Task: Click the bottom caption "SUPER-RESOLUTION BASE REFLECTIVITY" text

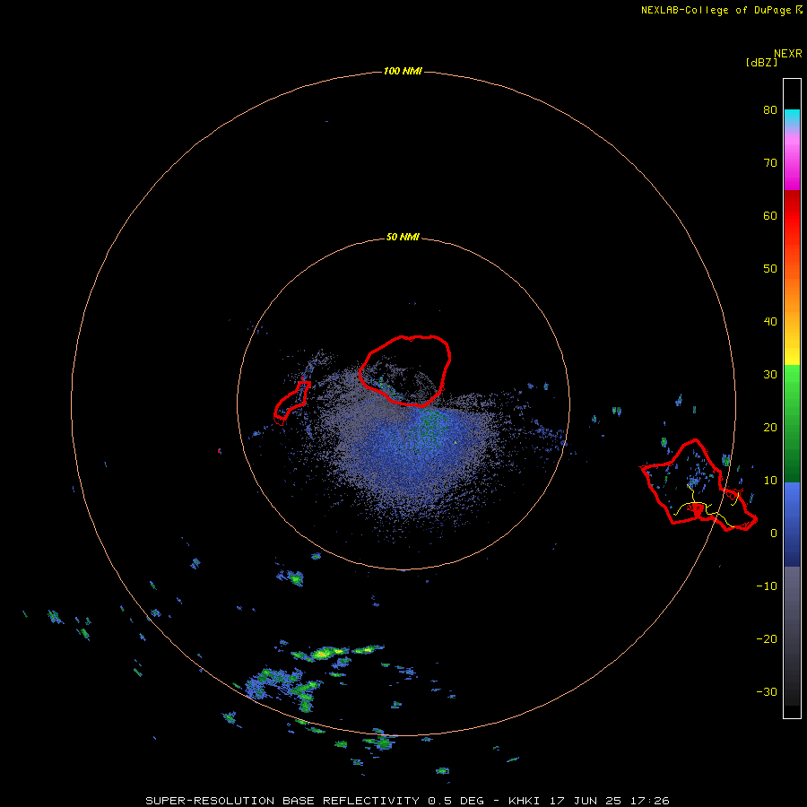Action: [x=282, y=801]
